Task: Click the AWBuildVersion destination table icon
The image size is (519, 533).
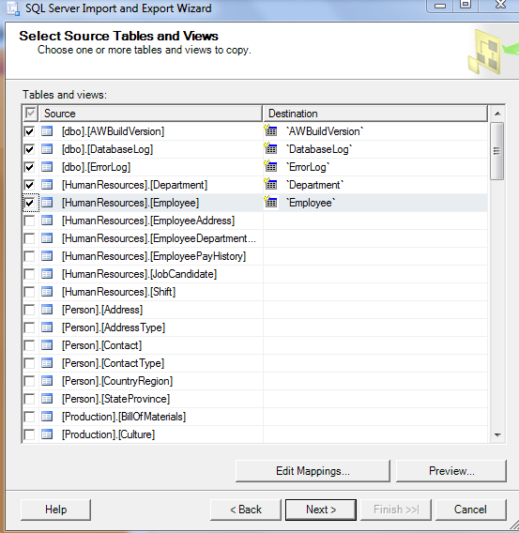Action: coord(270,130)
